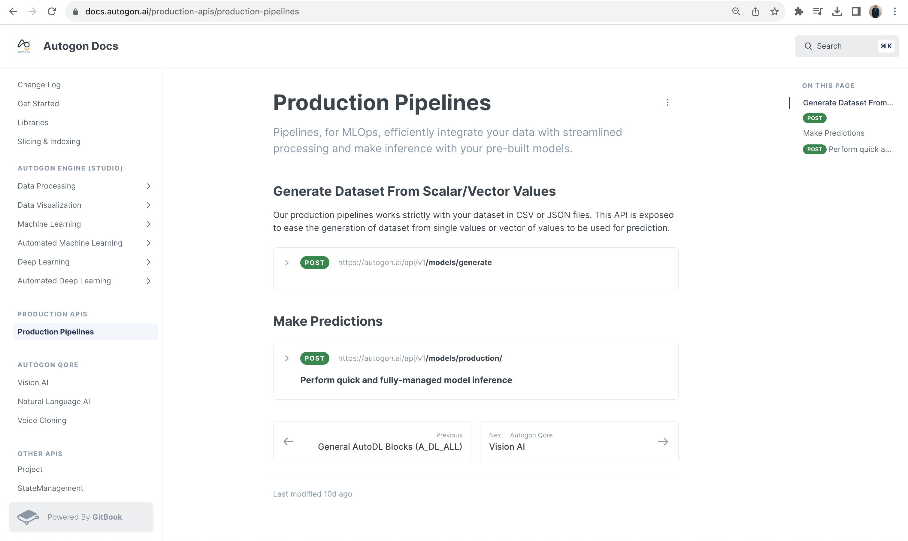Expand the /models/generate endpoint details
908x541 pixels.
(x=287, y=262)
